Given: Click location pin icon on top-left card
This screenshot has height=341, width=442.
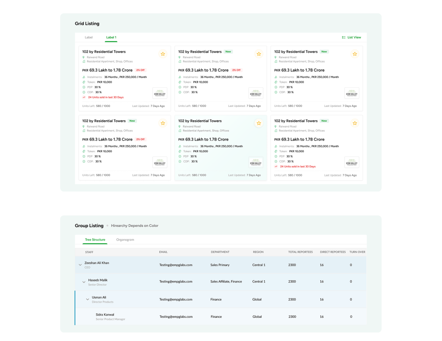Looking at the screenshot, I should click(x=84, y=57).
